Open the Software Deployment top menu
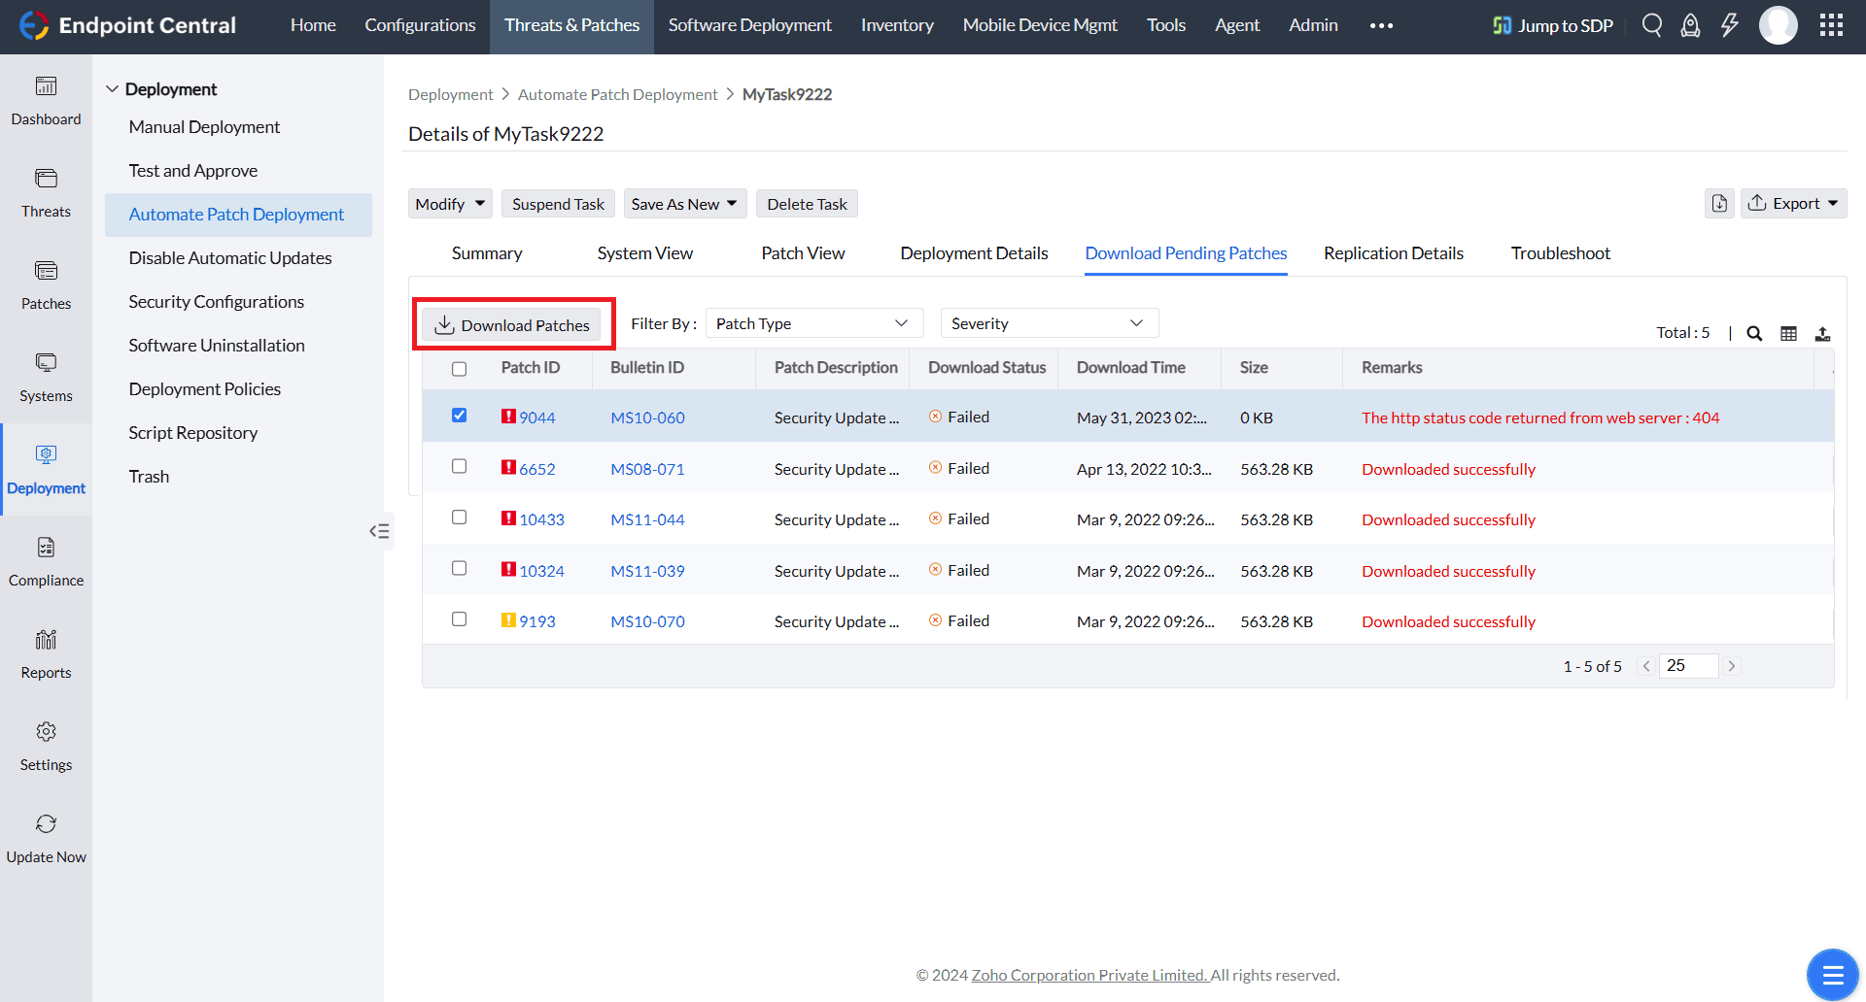 click(749, 25)
